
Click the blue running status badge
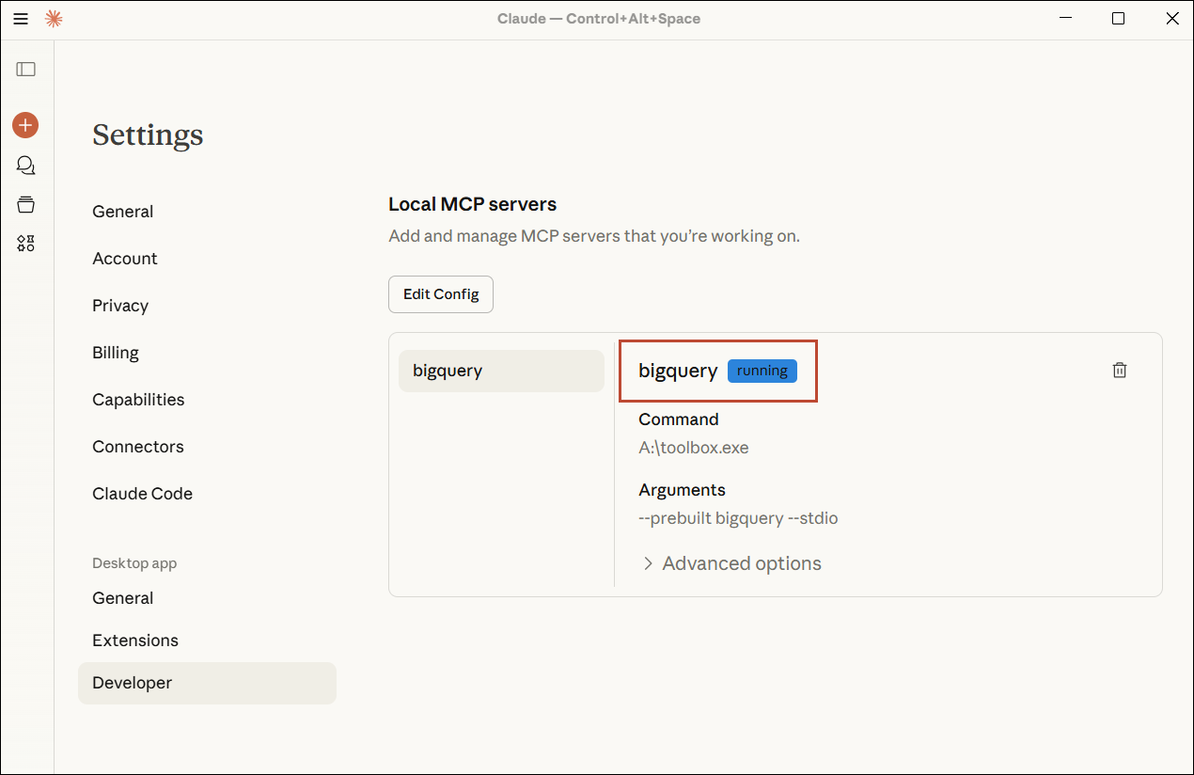click(762, 371)
